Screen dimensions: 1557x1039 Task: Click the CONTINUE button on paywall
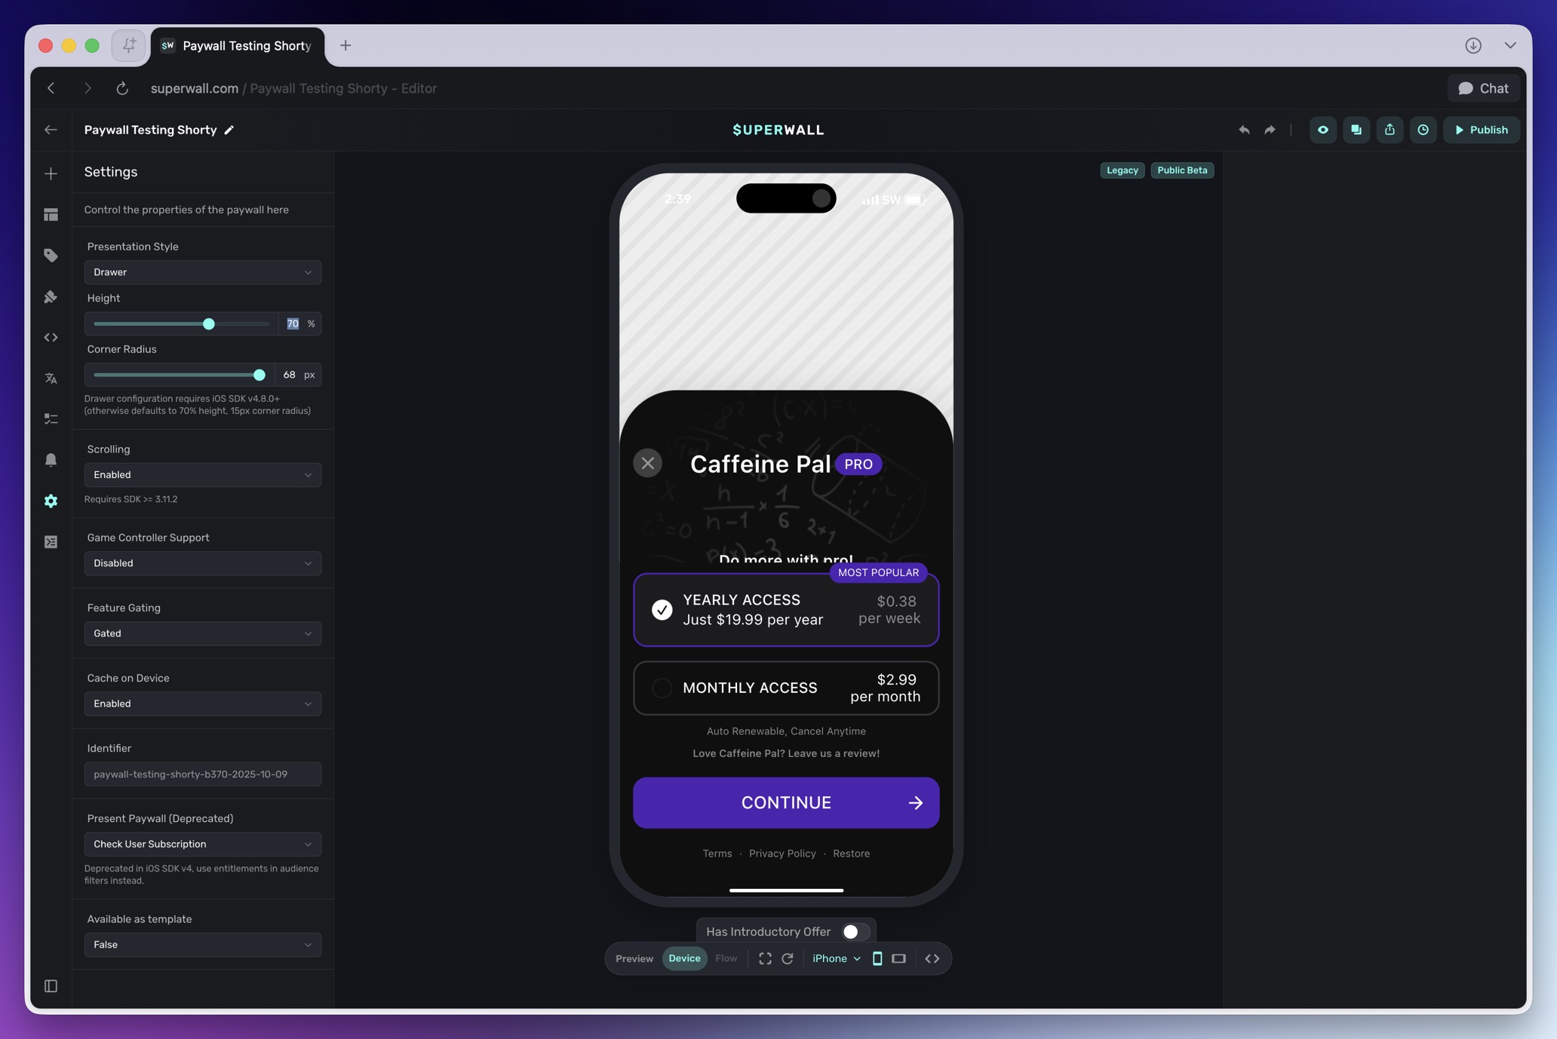pos(786,802)
